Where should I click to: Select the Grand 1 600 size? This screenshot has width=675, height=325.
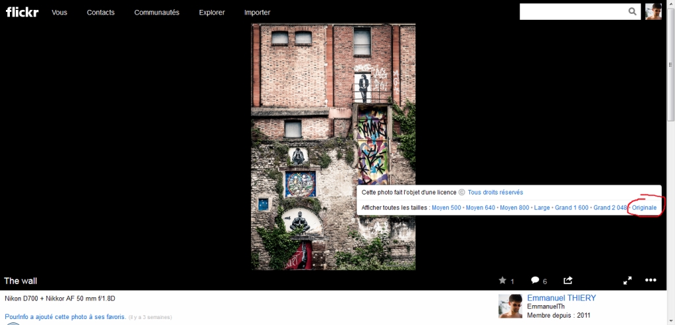click(572, 208)
